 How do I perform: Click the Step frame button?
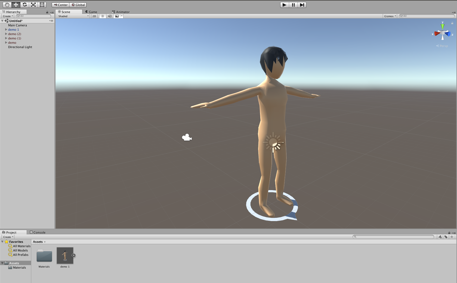[x=302, y=5]
